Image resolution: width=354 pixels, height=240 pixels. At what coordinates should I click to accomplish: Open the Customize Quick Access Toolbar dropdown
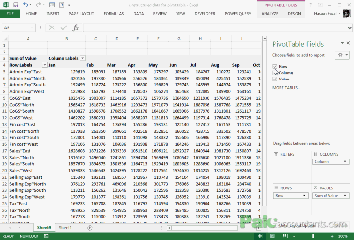69,5
